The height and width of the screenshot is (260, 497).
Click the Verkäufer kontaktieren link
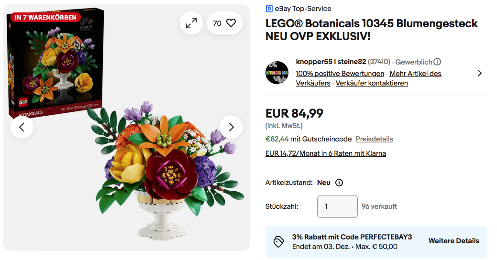[372, 83]
